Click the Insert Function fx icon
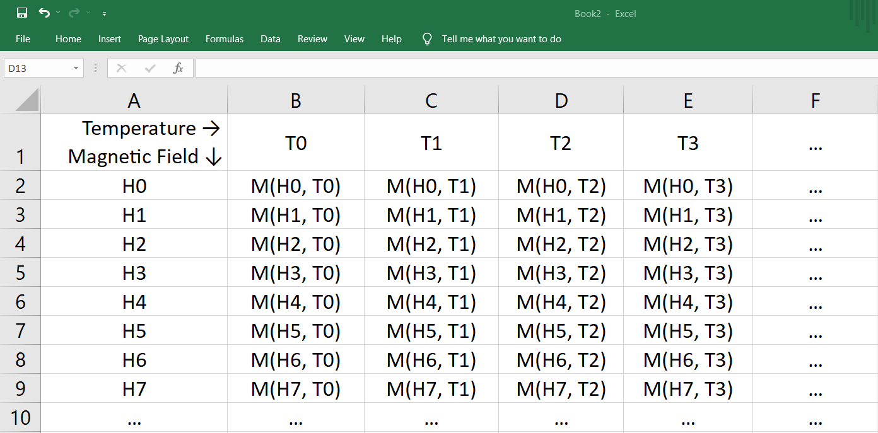 (x=178, y=68)
